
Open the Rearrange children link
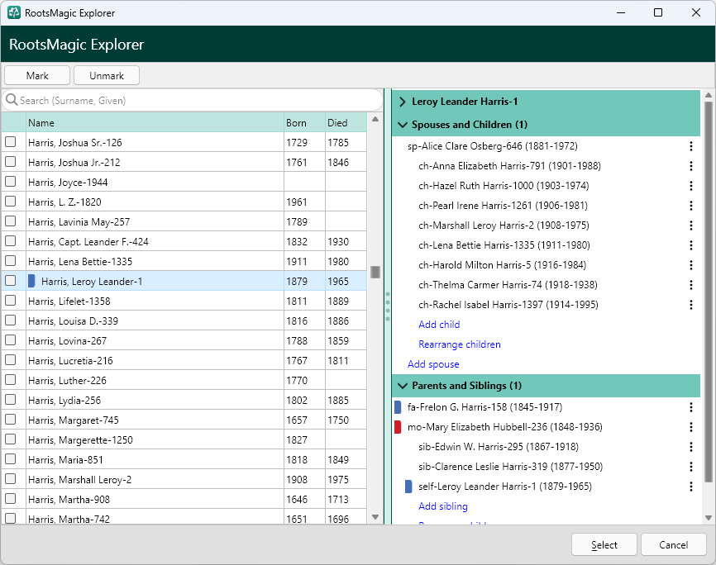[x=460, y=344]
